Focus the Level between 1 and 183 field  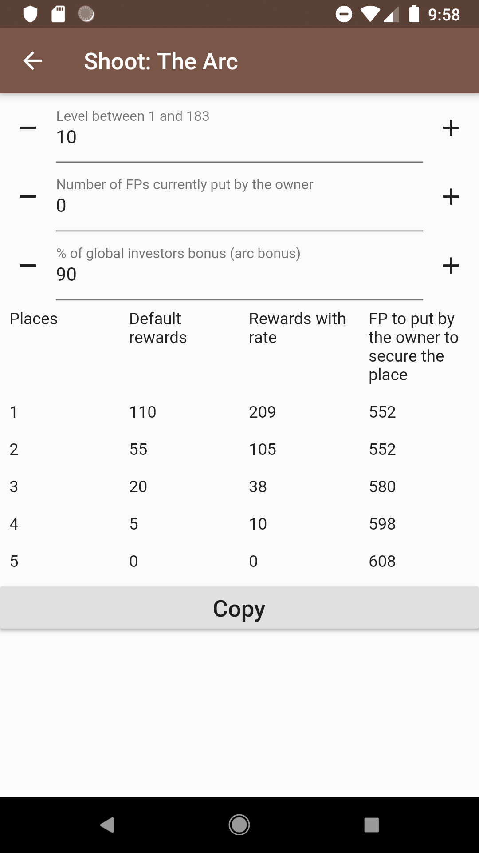pyautogui.click(x=239, y=137)
